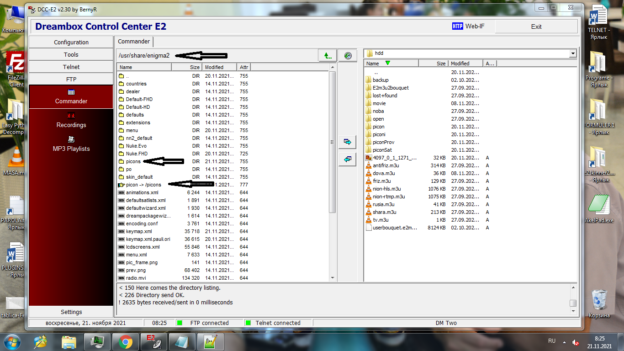Image resolution: width=624 pixels, height=351 pixels.
Task: Click the Exit button
Action: 536,27
